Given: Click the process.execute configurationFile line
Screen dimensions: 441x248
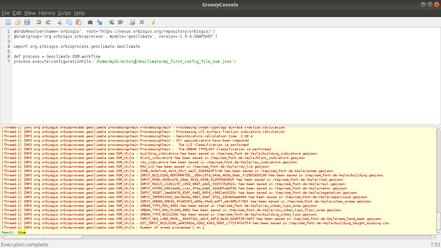Looking at the screenshot, I should coord(125,62).
